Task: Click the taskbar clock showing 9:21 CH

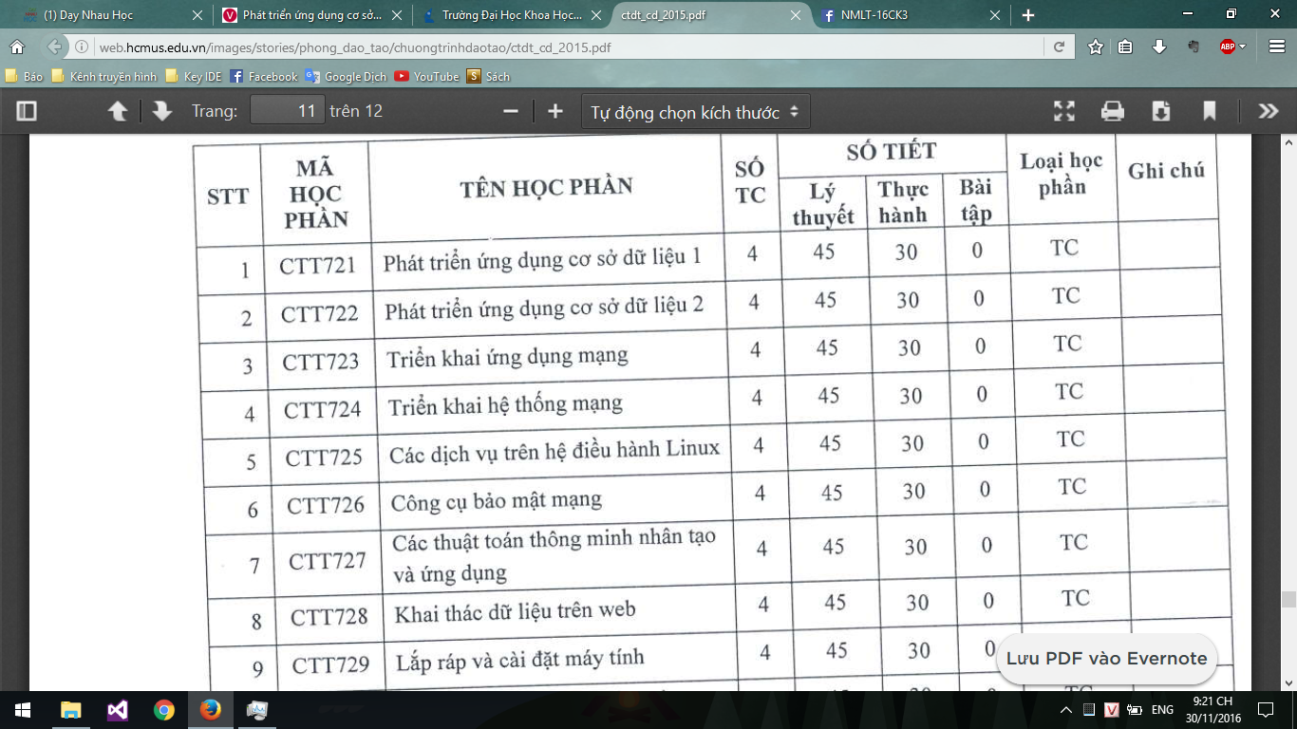Action: (1212, 710)
